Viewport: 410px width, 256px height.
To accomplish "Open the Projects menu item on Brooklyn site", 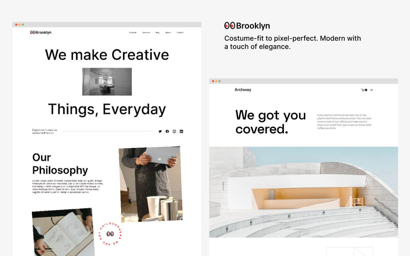I will tap(133, 32).
